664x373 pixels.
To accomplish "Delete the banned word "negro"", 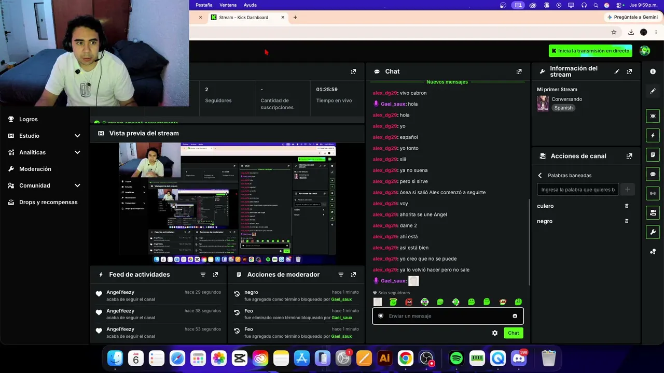I will point(627,221).
